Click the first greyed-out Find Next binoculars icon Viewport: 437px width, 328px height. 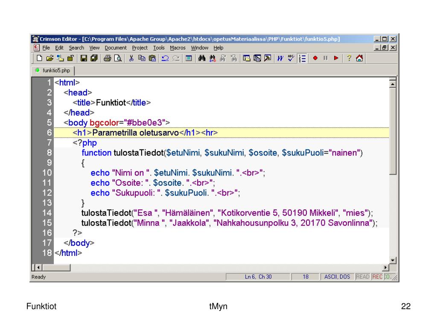point(223,58)
